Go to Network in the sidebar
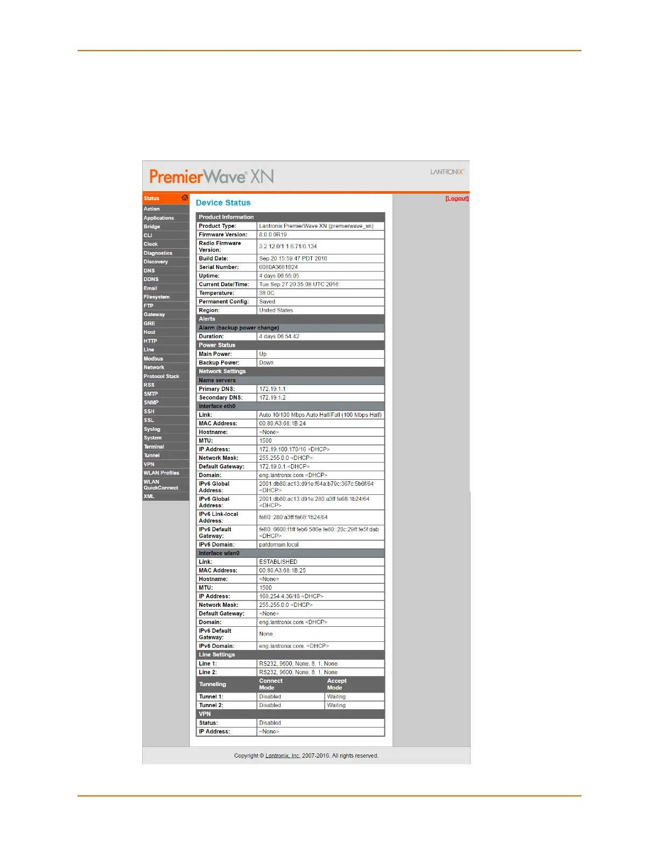The width and height of the screenshot is (659, 853). pos(166,367)
